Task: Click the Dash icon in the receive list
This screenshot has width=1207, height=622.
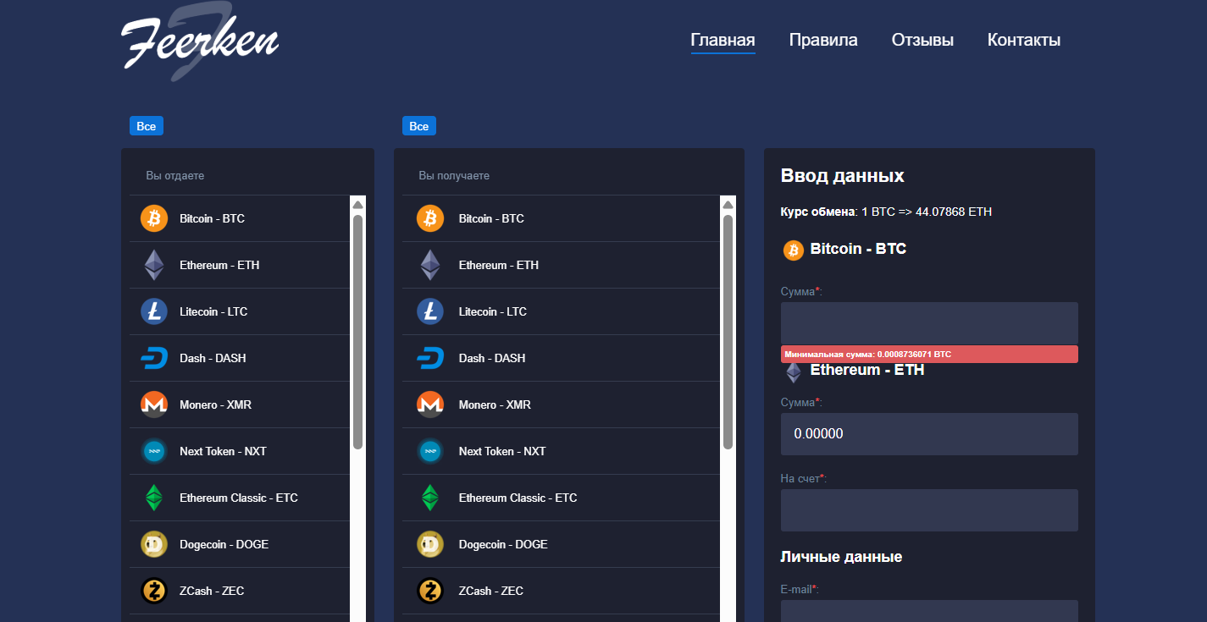Action: (430, 358)
